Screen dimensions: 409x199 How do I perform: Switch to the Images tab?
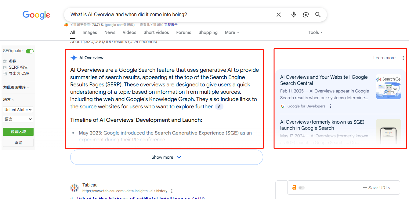tap(89, 32)
